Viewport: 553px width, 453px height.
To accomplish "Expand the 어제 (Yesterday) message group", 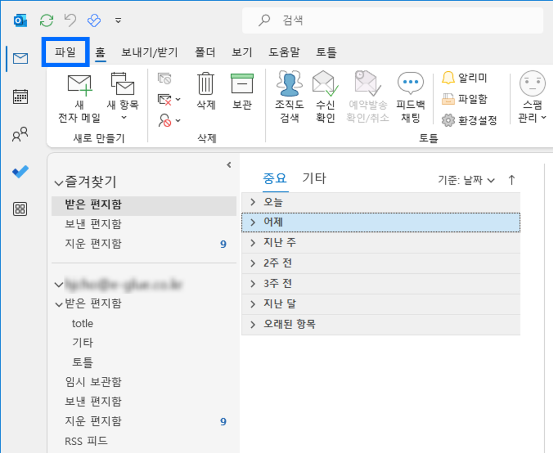I will (253, 222).
